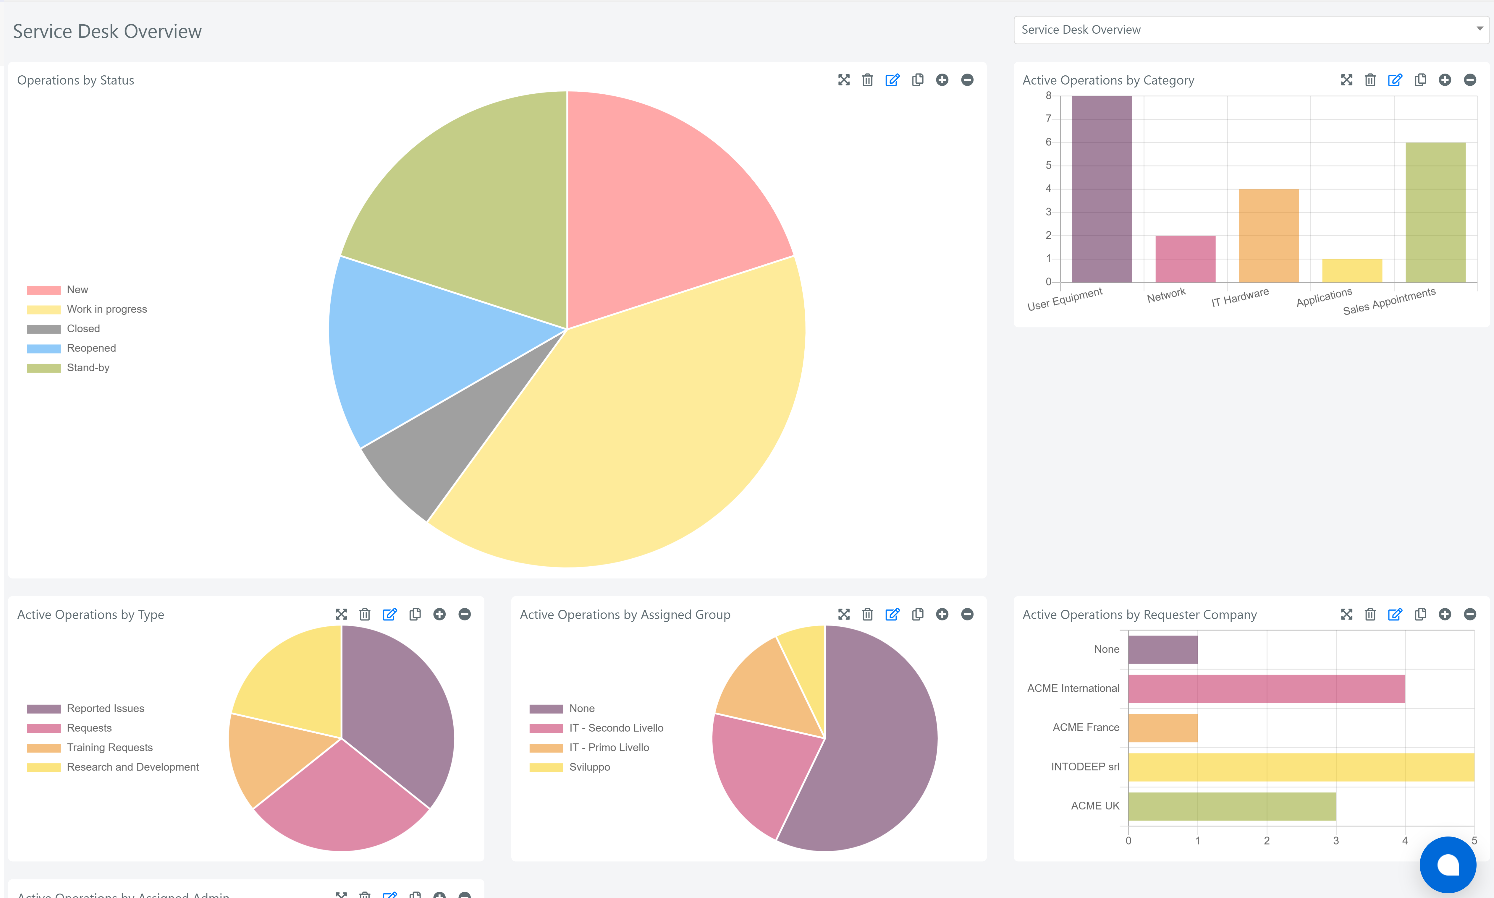This screenshot has height=898, width=1494.
Task: Increase size of Assigned Group widget
Action: [942, 614]
